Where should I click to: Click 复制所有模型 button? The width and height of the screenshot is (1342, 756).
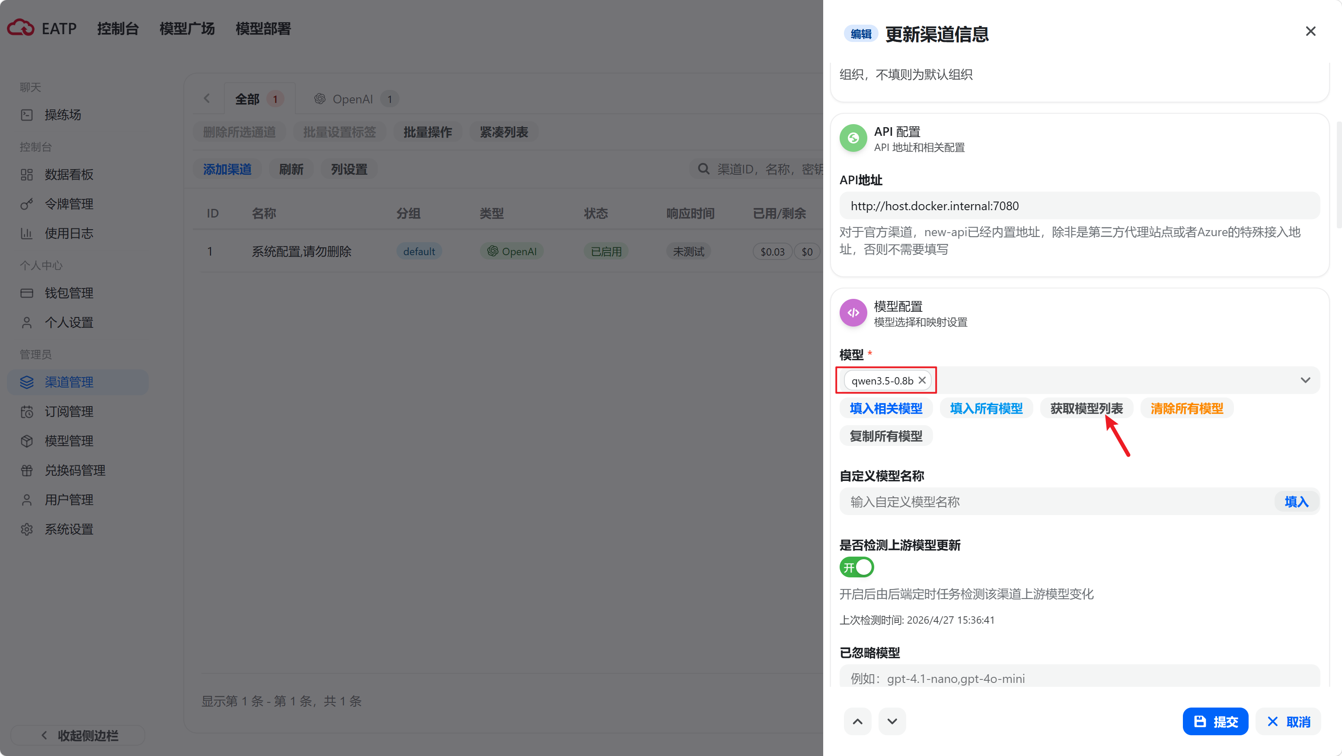coord(885,436)
